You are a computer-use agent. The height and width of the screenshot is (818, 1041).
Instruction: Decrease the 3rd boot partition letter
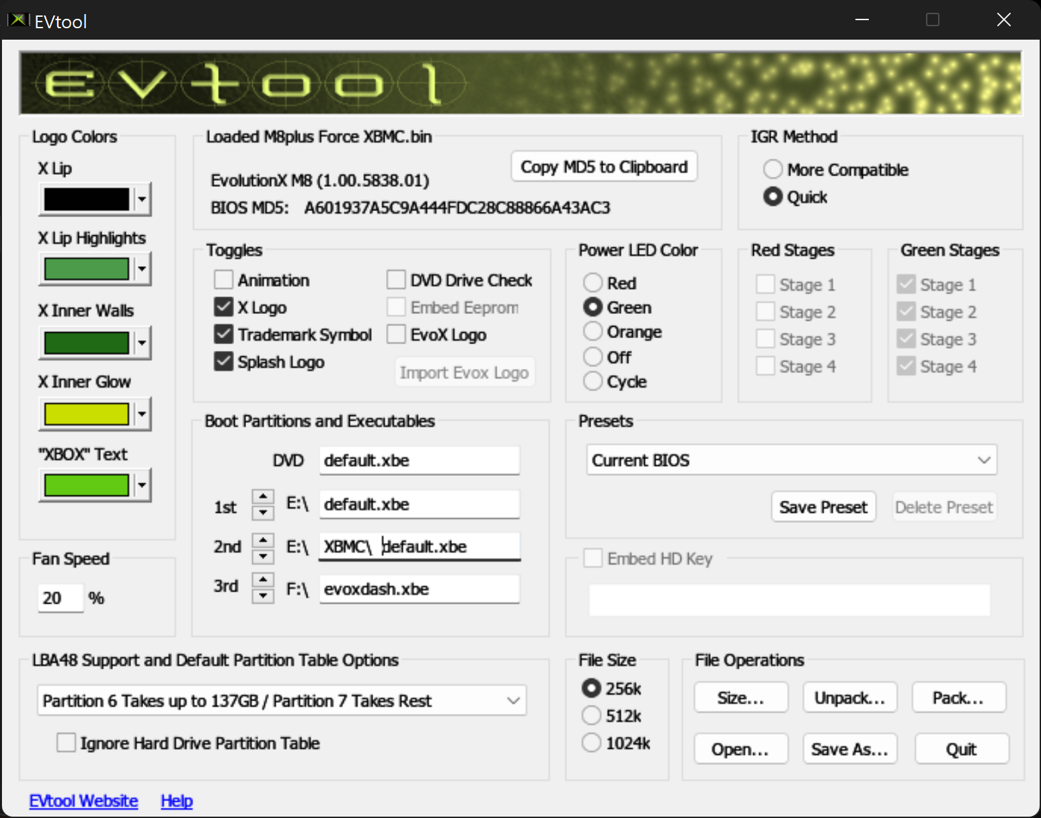[x=263, y=596]
